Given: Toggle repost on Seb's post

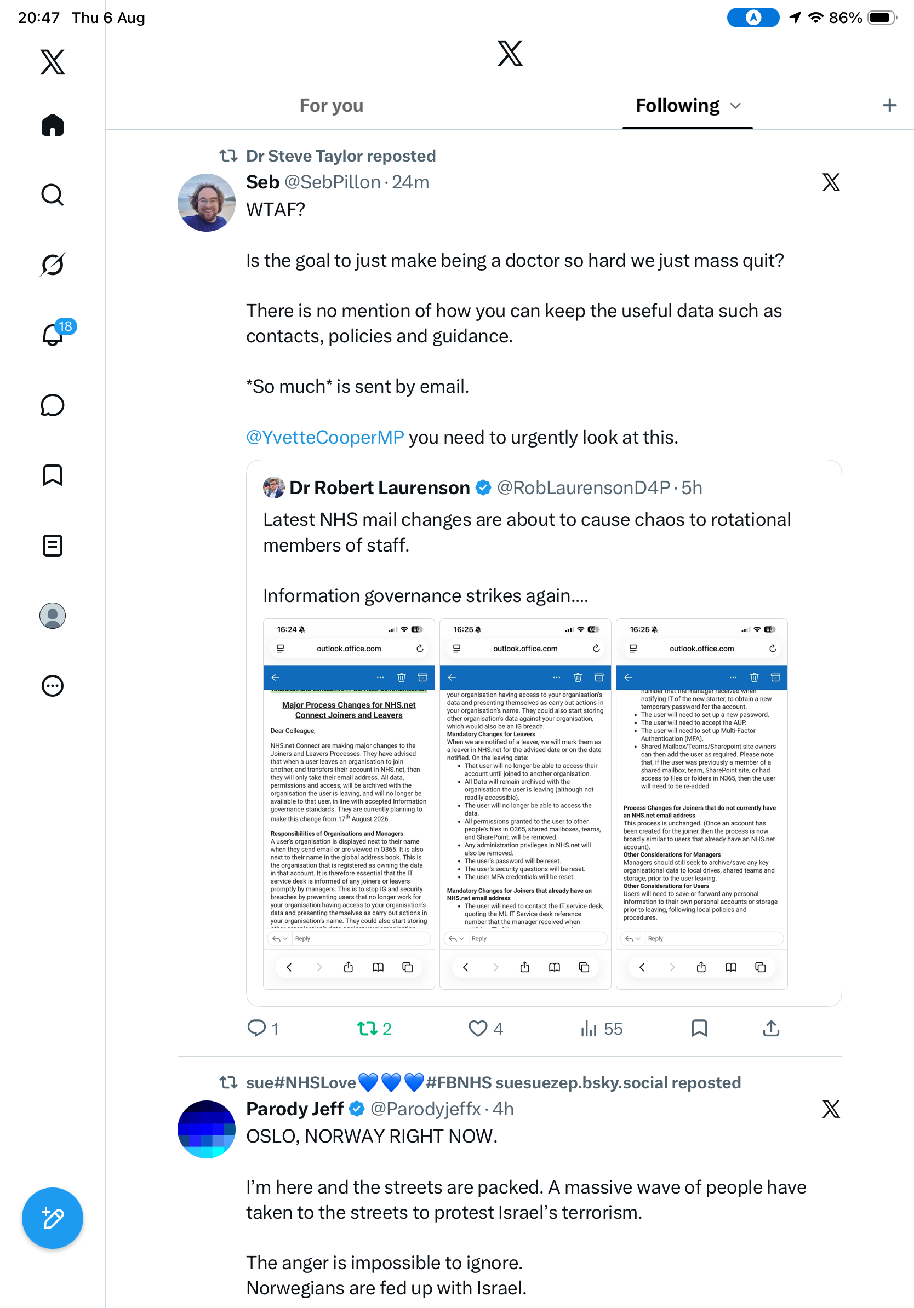Looking at the screenshot, I should (374, 1028).
